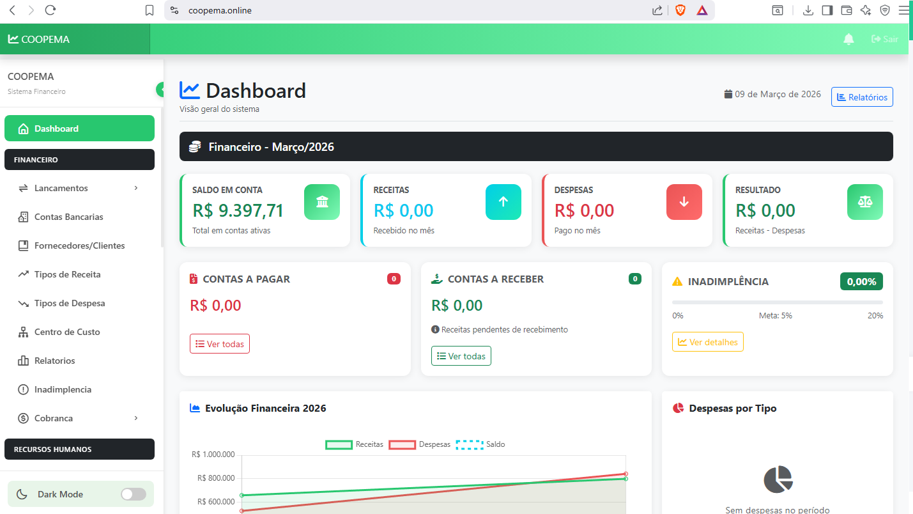Click the Brave shields lion icon
Viewport: 913px width, 514px height.
(x=680, y=10)
